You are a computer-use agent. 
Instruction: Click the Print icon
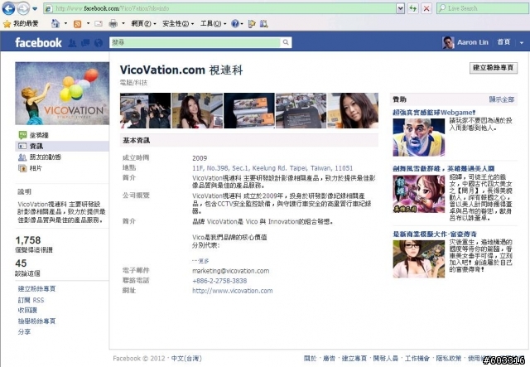click(113, 24)
